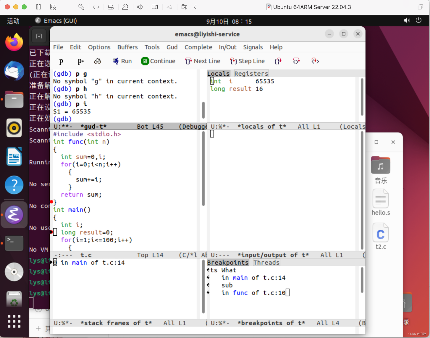Open LibreOffice Writer from the dock
The width and height of the screenshot is (430, 338).
[14, 156]
